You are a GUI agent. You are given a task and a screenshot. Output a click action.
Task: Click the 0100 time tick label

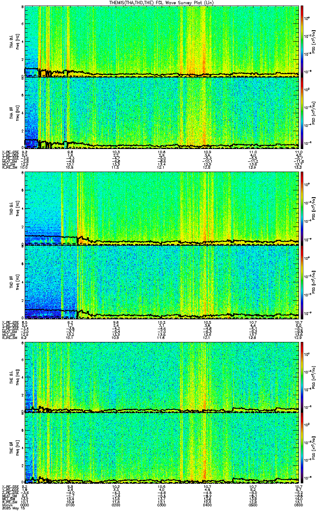pos(70,505)
